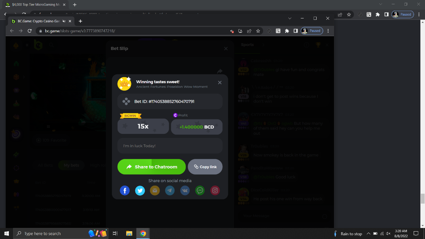Open a new browser tab

pyautogui.click(x=80, y=21)
